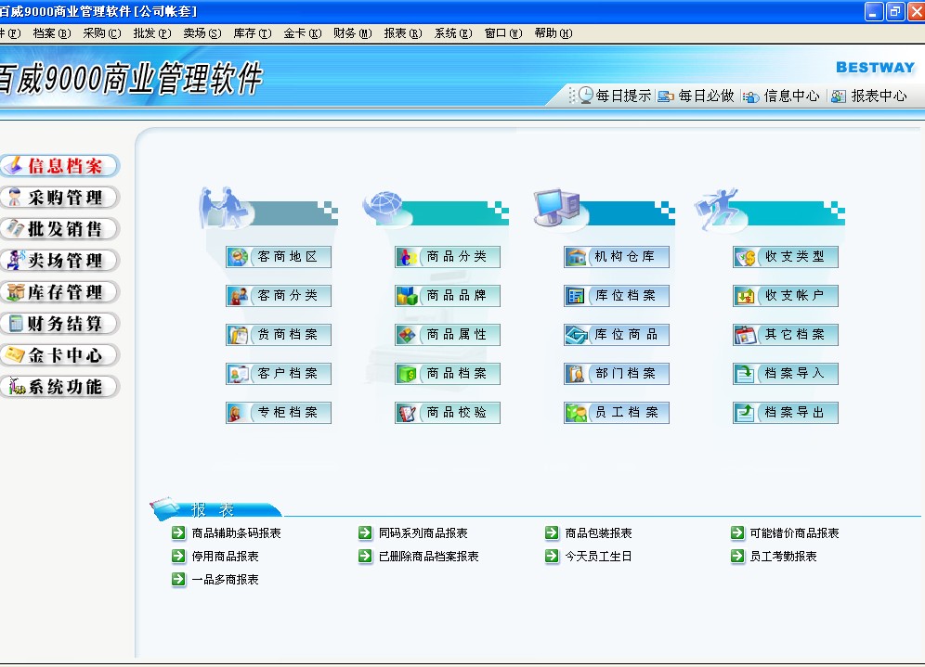Open the 财务(M) menu

click(352, 33)
